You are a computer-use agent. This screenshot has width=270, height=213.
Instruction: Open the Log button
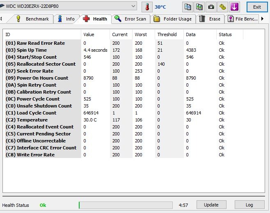click(x=249, y=205)
